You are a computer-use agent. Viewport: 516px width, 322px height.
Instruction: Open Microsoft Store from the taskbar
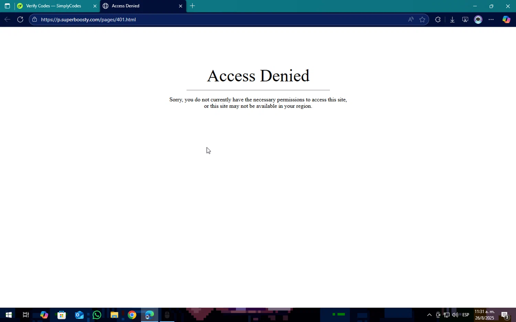click(x=62, y=315)
